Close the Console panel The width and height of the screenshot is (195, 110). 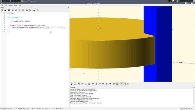194,87
